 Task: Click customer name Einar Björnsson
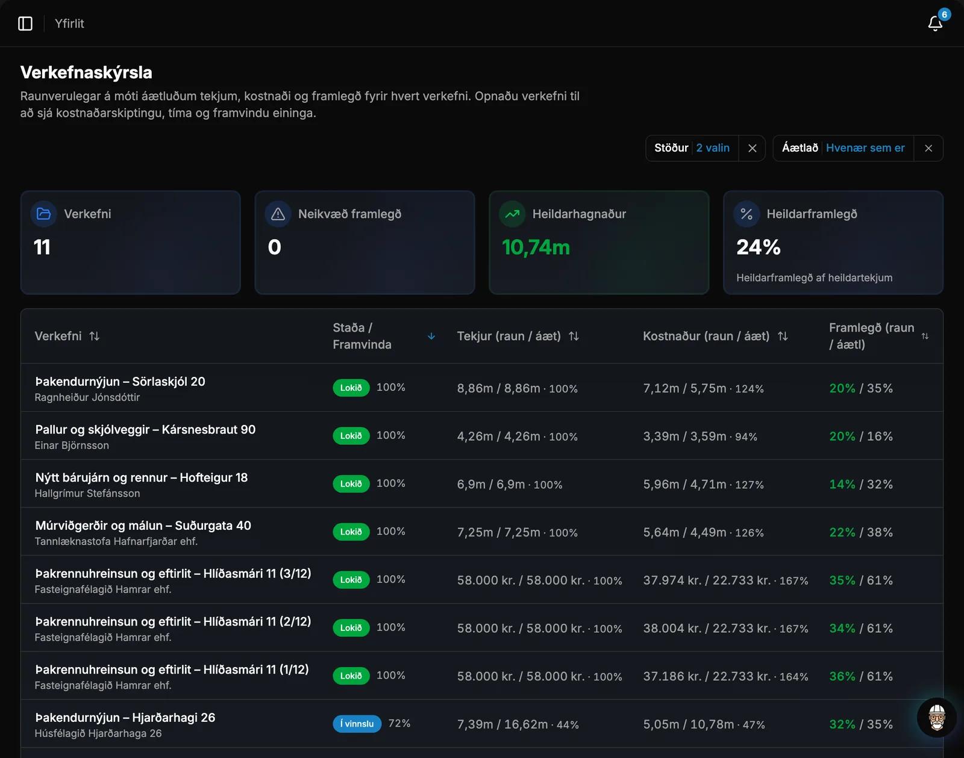[72, 446]
